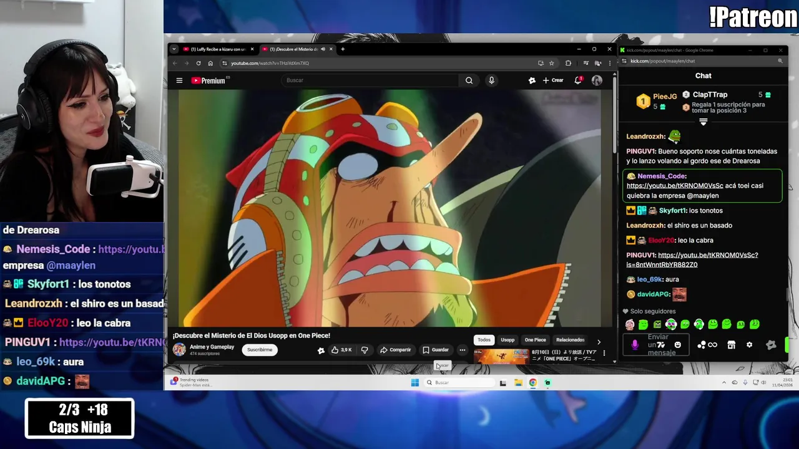This screenshot has height=449, width=799.
Task: Open Chrome tab search dropdown arrow
Action: (x=174, y=49)
